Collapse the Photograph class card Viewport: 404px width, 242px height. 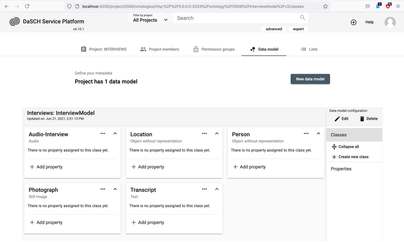tap(115, 189)
